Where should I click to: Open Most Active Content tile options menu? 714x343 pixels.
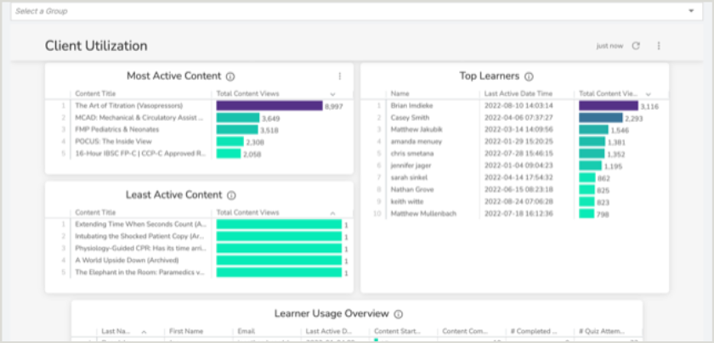(339, 76)
